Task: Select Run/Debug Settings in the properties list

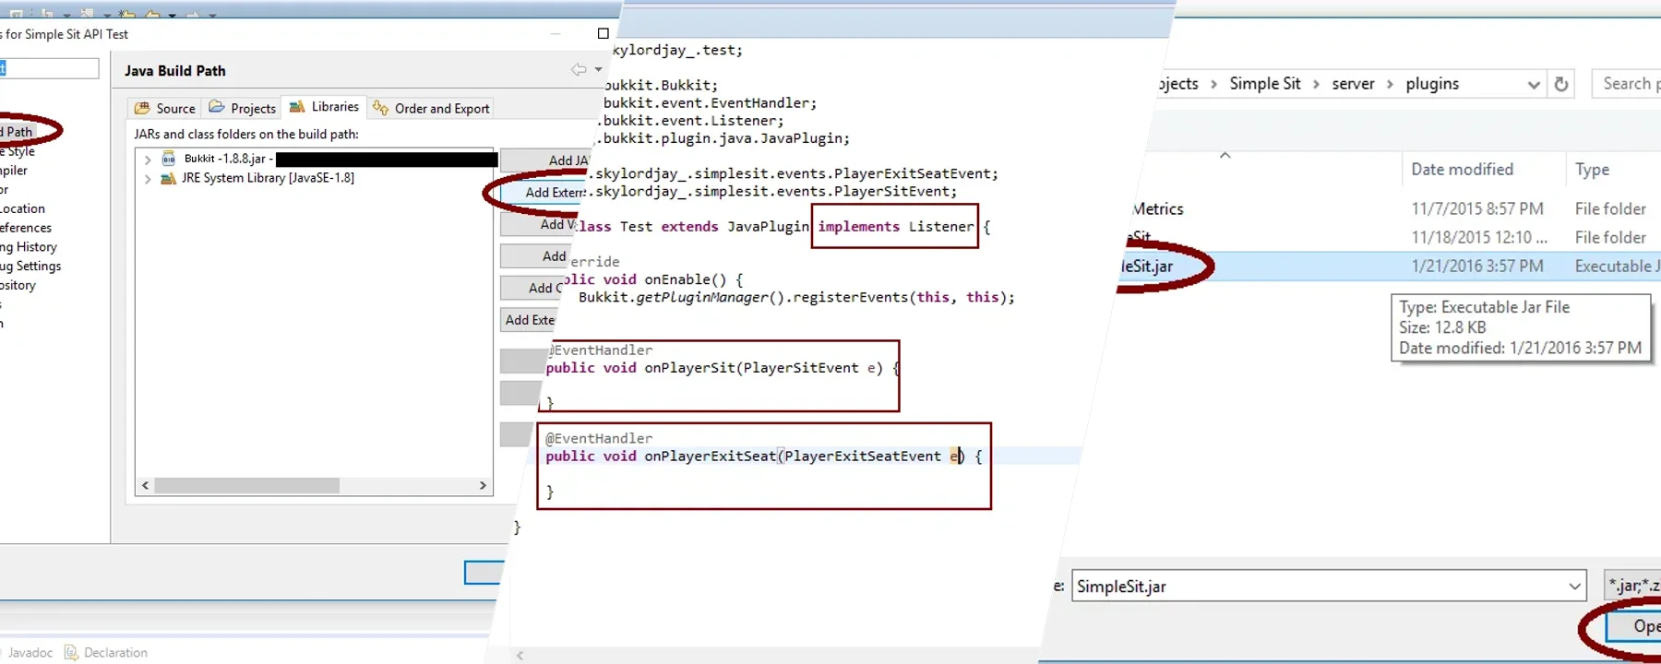Action: click(x=31, y=266)
